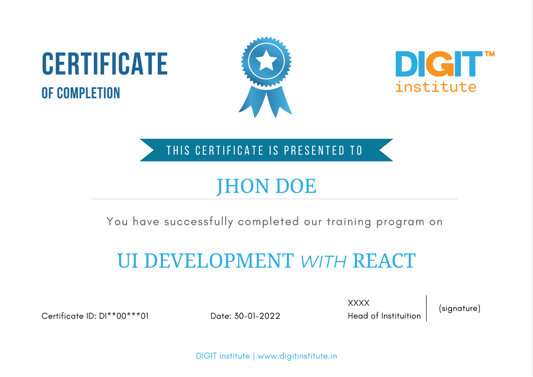Viewport: 533px width, 377px height.
Task: Select the recipient name 'JHON DOE'
Action: (266, 186)
